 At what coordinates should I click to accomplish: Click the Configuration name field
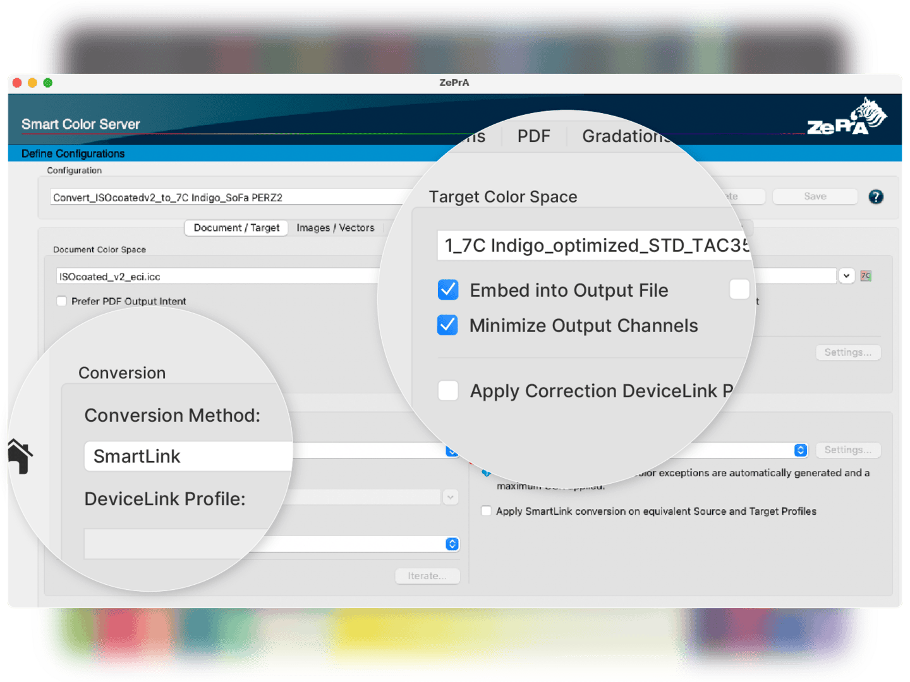click(231, 197)
